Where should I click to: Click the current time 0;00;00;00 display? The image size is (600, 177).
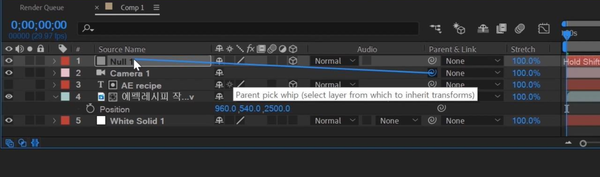(39, 25)
